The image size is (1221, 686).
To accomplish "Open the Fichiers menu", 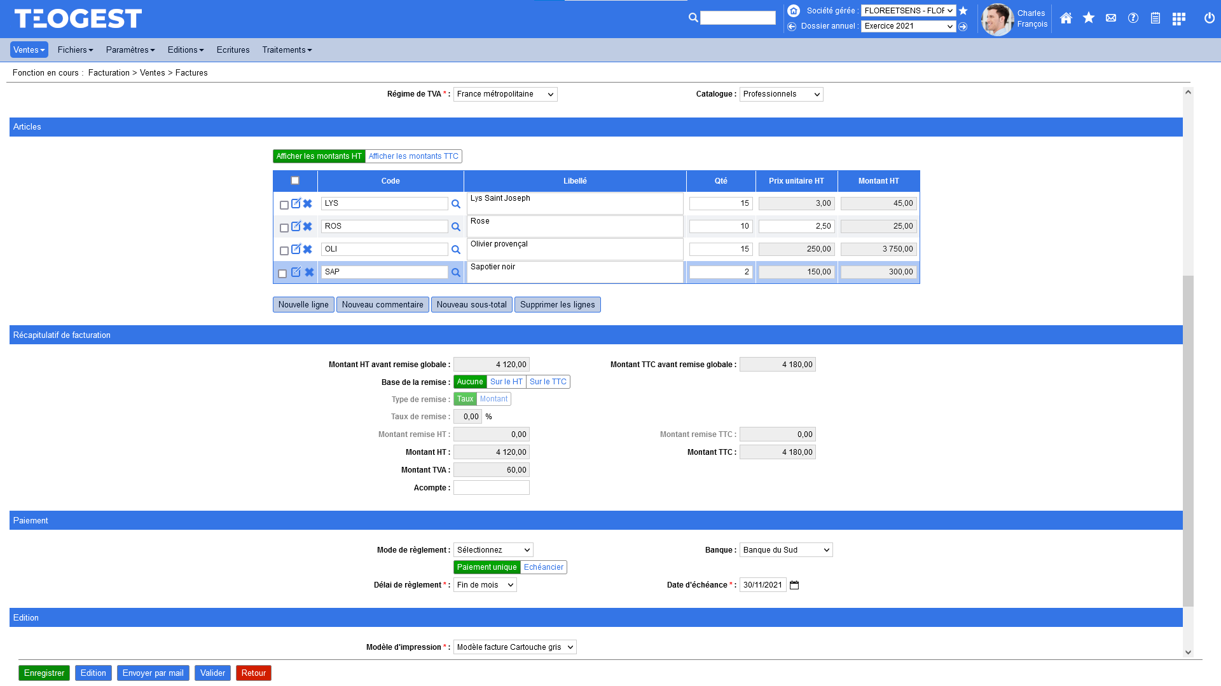I will pos(75,50).
